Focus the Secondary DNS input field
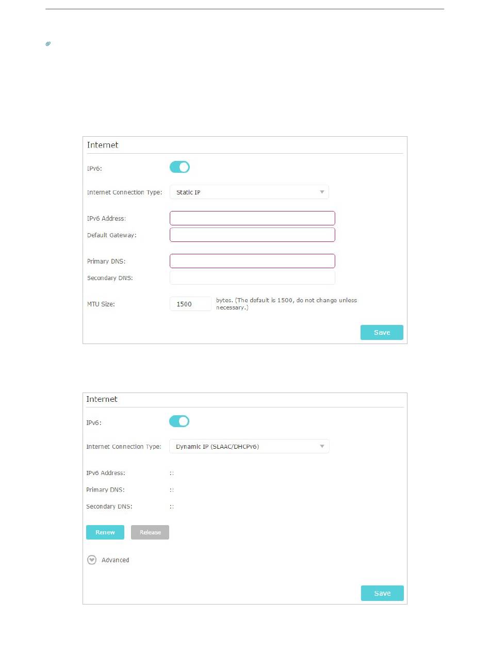 coord(252,278)
